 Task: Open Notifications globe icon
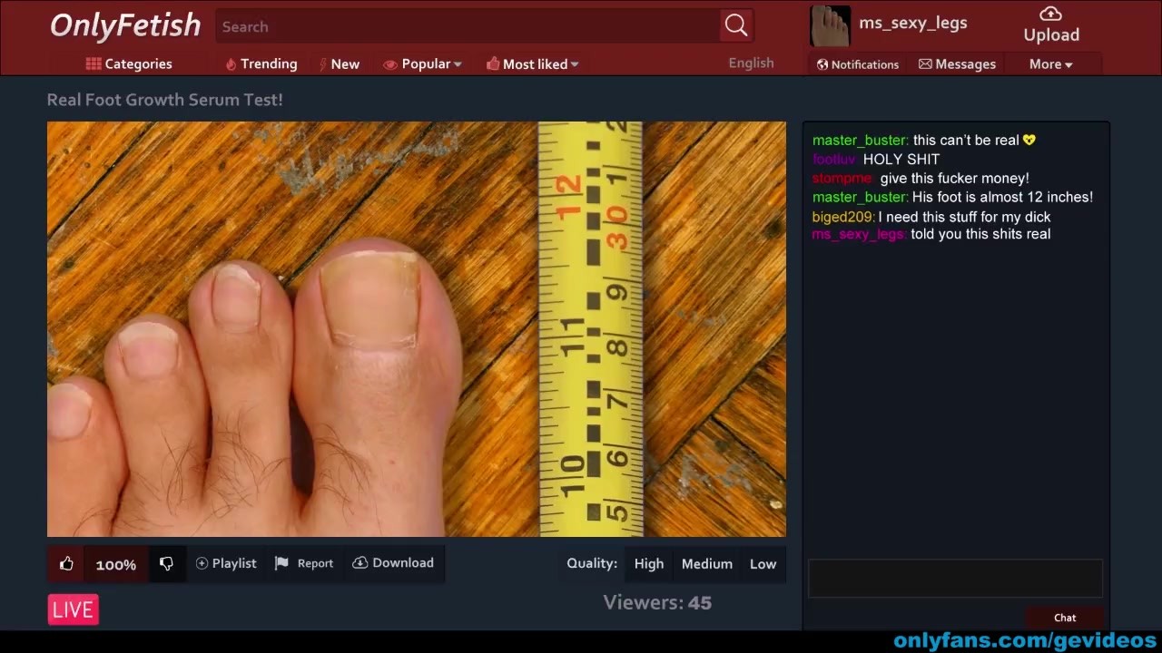click(822, 64)
